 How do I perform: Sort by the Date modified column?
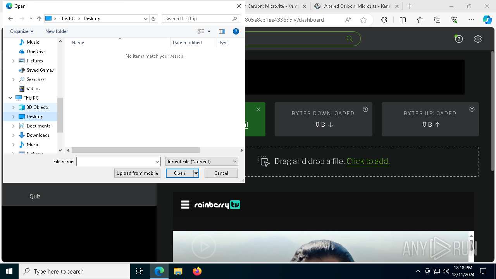193,43
